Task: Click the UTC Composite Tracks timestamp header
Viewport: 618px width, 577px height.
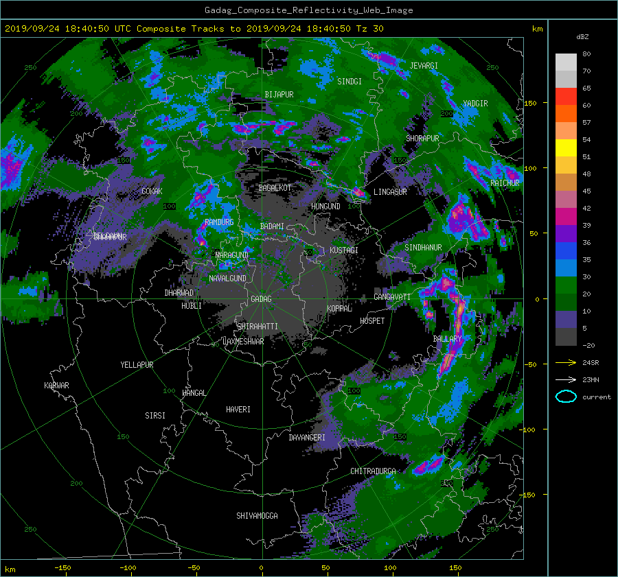Action: tap(194, 29)
